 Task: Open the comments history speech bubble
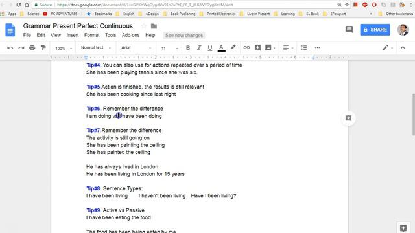tap(349, 29)
